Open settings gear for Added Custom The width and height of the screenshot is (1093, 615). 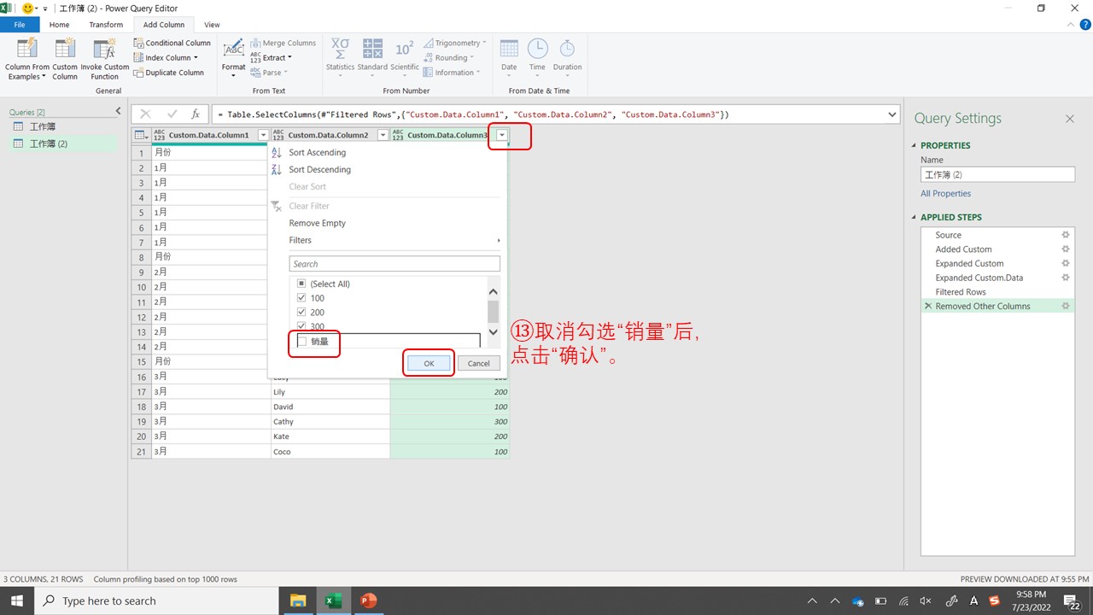pyautogui.click(x=1065, y=249)
